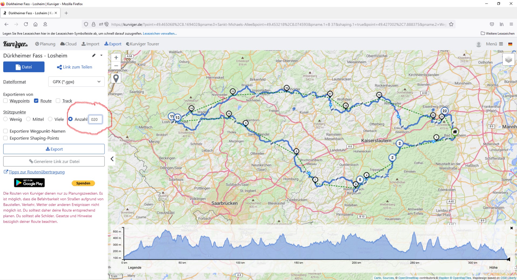Viewport: 517px width, 280px height.
Task: Enable the Waypoints export checkbox
Action: point(5,101)
